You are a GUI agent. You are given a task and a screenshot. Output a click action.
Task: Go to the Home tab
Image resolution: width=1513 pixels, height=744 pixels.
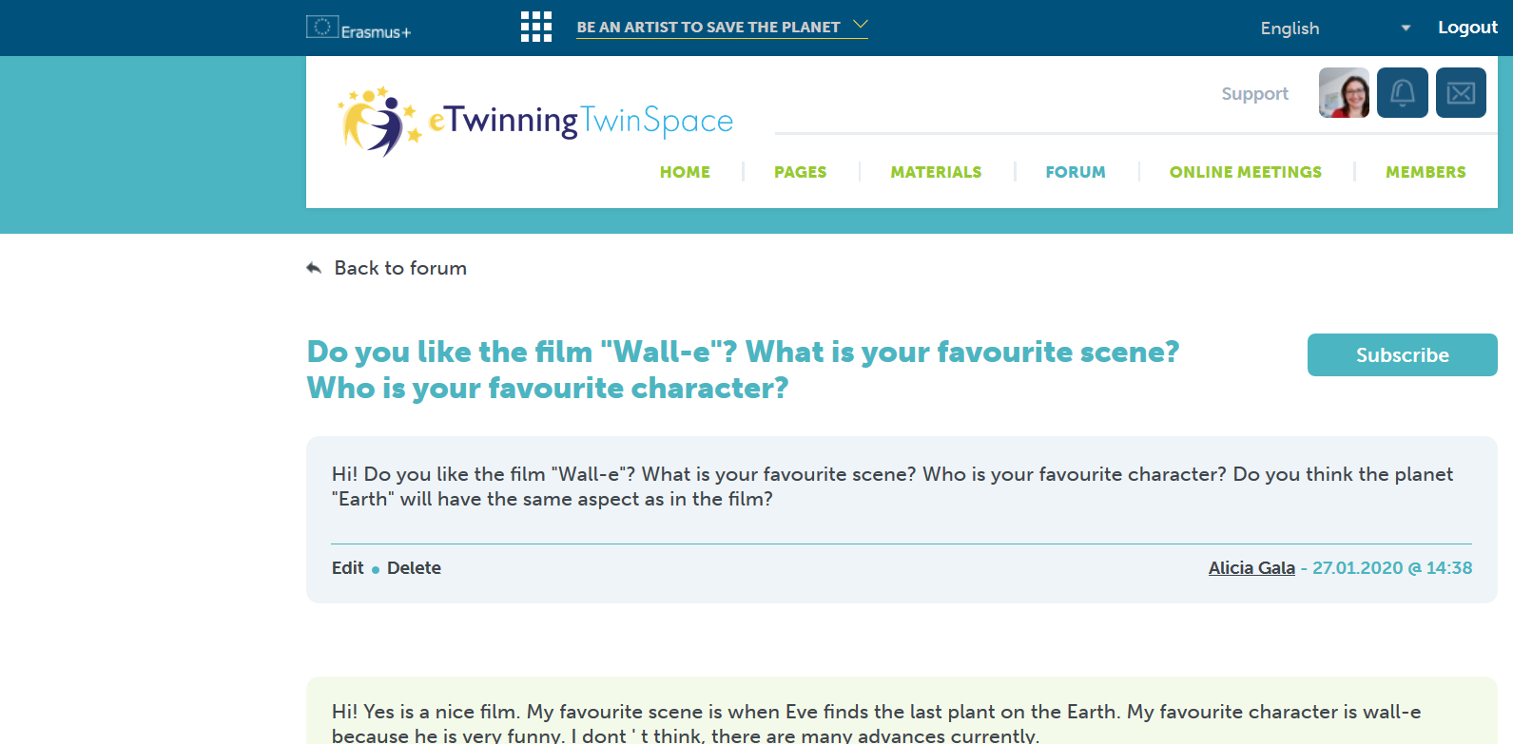685,172
